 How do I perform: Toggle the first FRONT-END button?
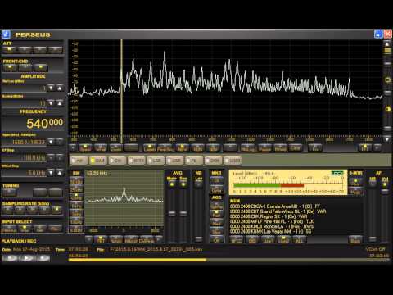[10, 68]
